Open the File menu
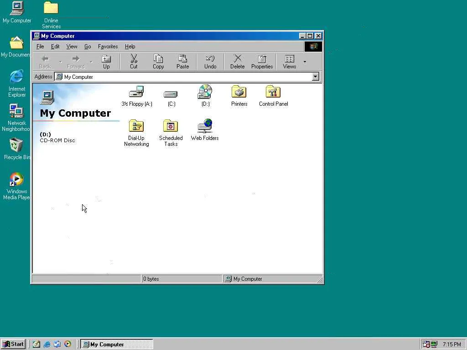This screenshot has width=467, height=350. click(x=40, y=46)
